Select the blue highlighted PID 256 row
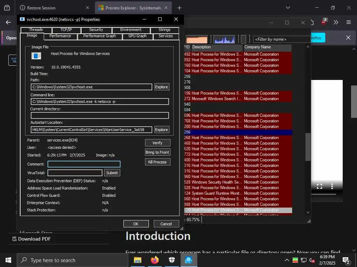Image resolution: width=357 pixels, height=267 pixels. point(238,132)
